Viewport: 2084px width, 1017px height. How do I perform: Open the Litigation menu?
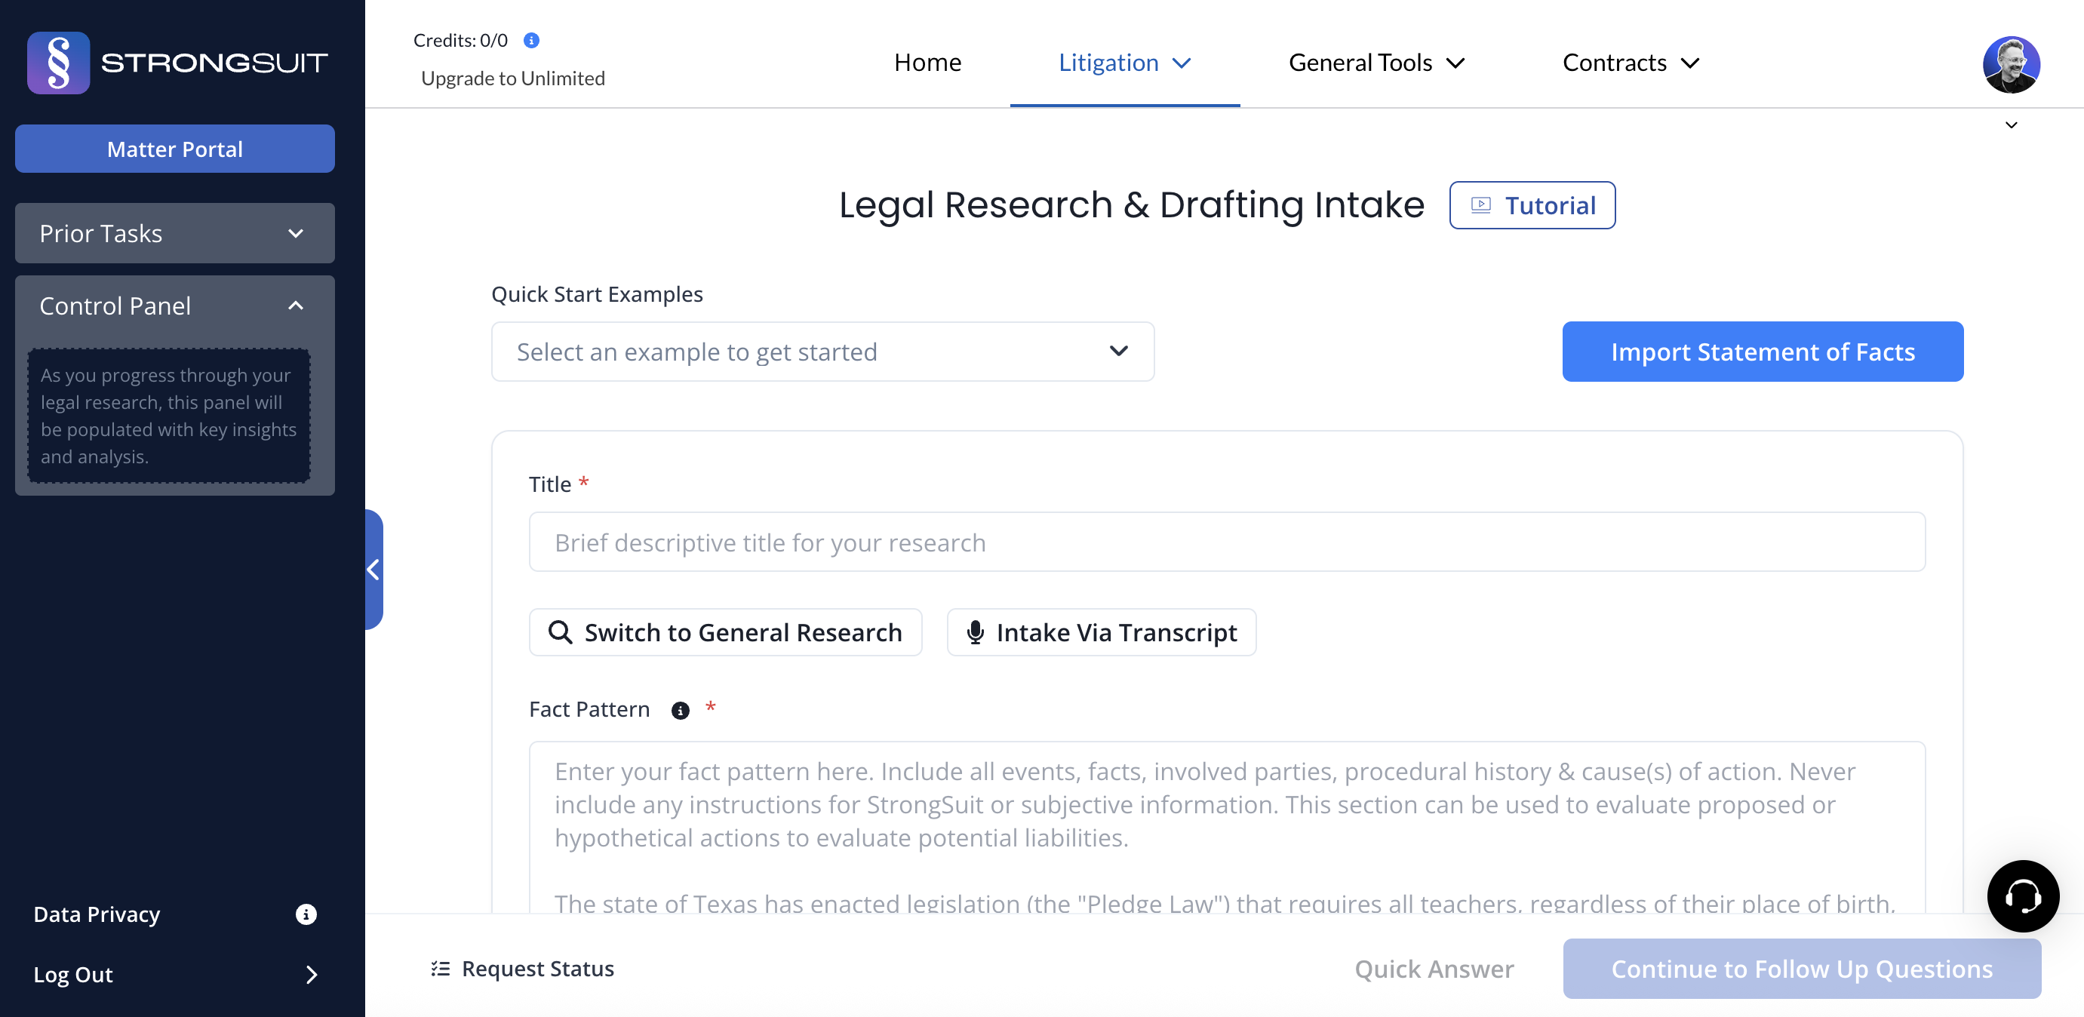(1123, 63)
